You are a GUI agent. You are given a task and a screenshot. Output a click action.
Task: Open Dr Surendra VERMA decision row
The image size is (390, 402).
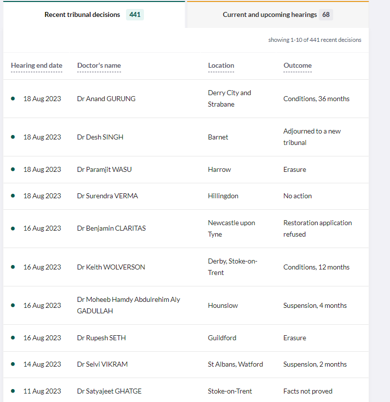coord(107,196)
